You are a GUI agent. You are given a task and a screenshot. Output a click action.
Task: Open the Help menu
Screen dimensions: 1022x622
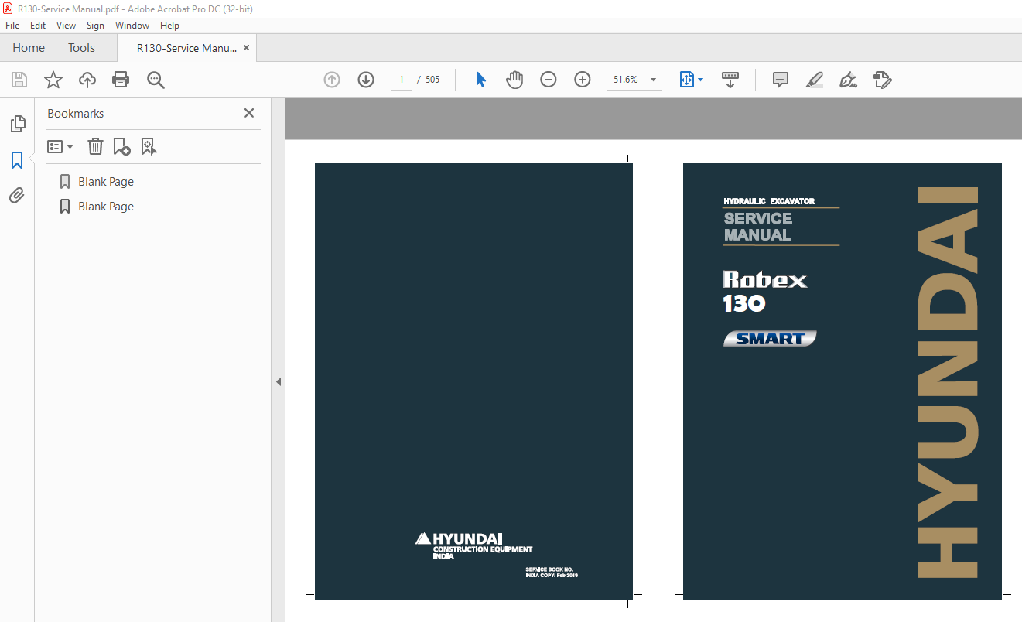169,26
